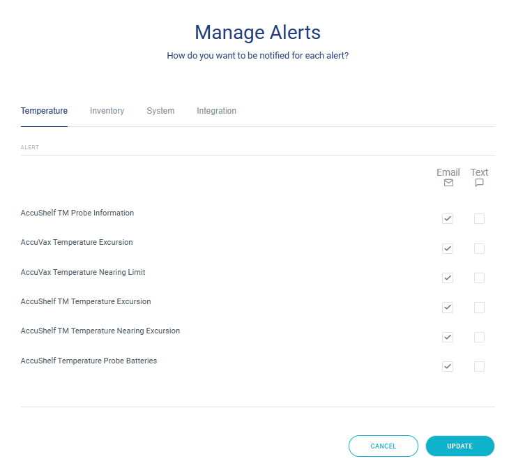The height and width of the screenshot is (468, 509).
Task: Enable Text for AccuShelf TM Temperature Excursion
Action: coord(479,308)
